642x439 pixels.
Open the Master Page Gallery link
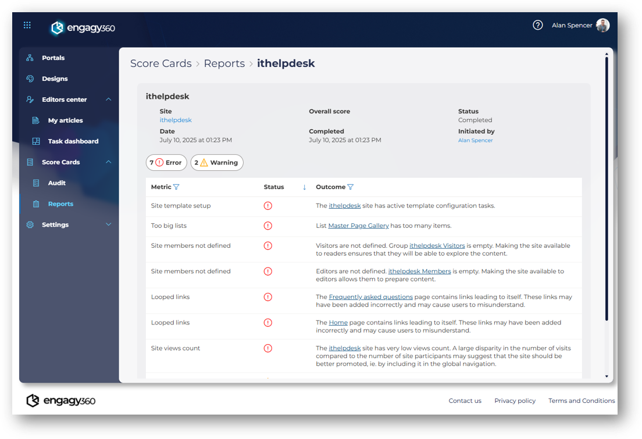(358, 226)
